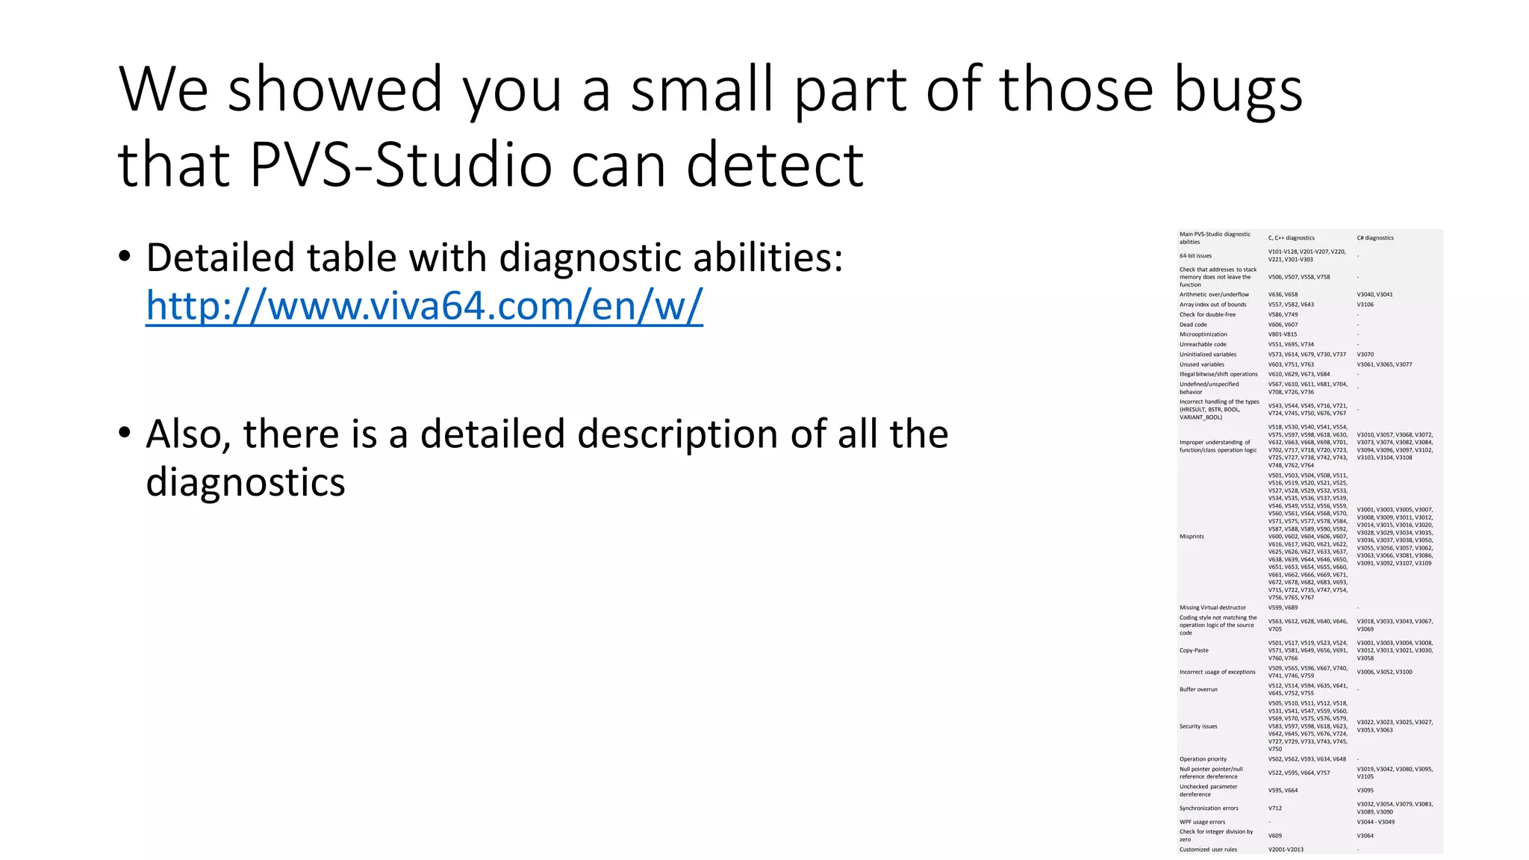Click the 'Unreachable code' row label
Viewport: 1529px width, 860px height.
[1203, 344]
